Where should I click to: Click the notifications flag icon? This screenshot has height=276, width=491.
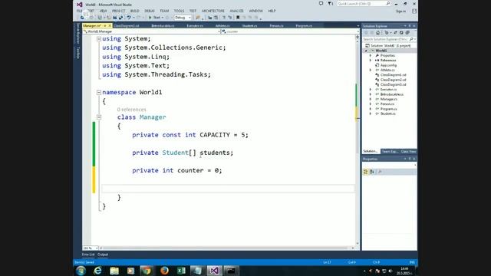(x=331, y=4)
